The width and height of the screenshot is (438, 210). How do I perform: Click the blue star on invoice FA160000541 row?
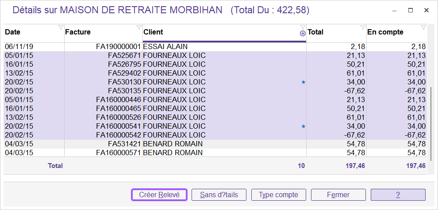tap(303, 126)
